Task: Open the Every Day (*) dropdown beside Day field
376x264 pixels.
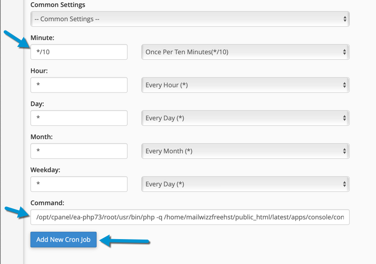Action: [x=245, y=118]
